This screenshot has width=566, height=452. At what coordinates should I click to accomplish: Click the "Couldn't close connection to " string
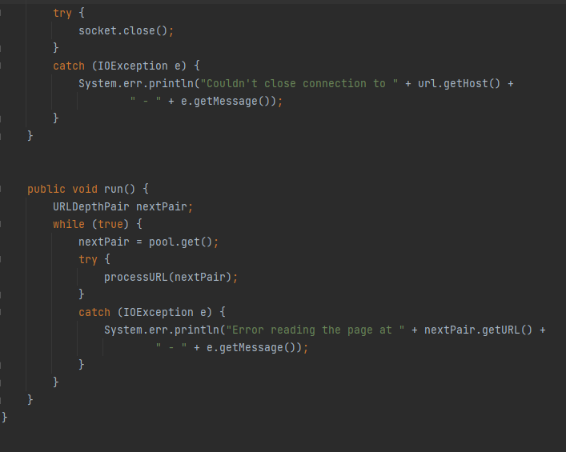click(299, 83)
